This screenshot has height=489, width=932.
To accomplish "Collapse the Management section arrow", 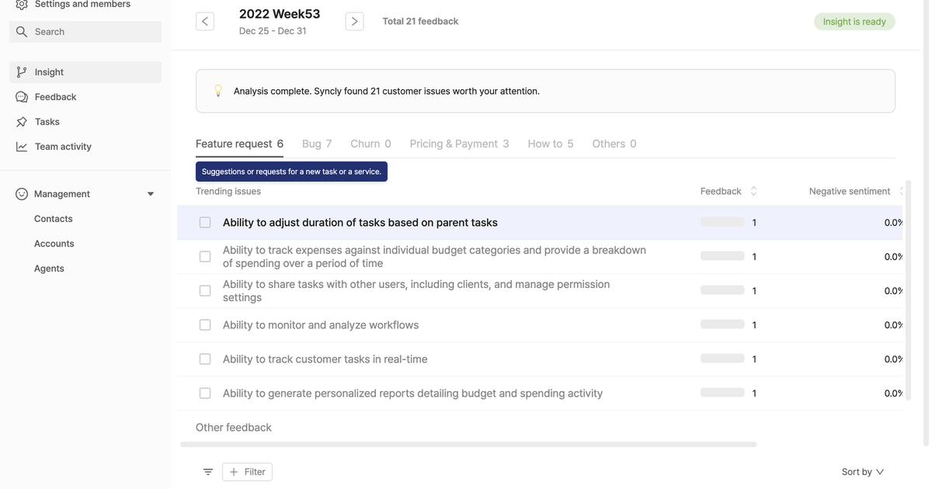I will click(151, 194).
